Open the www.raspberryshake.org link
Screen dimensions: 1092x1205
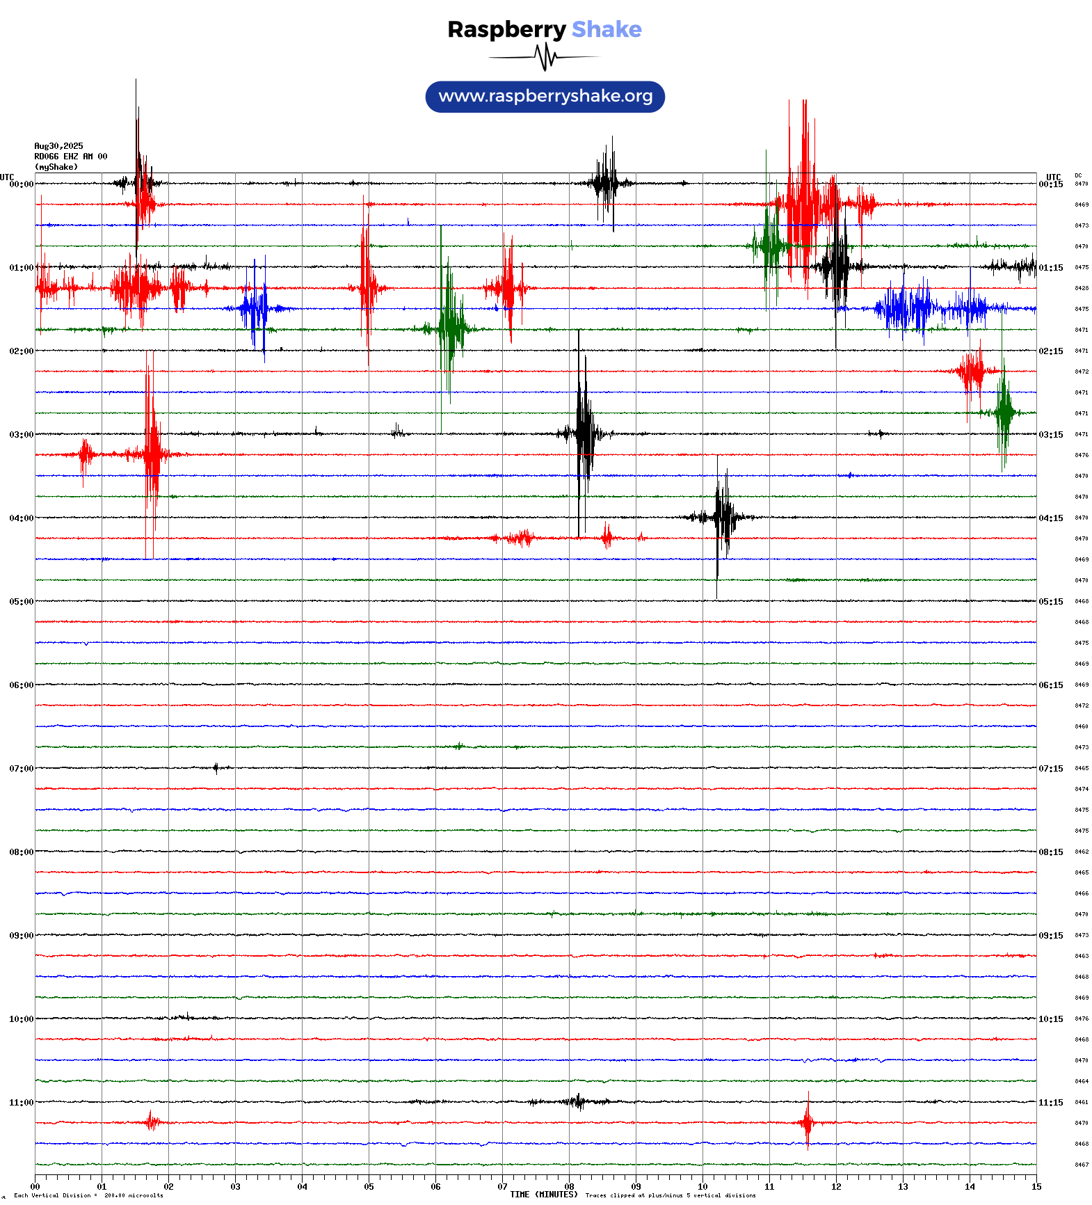click(x=545, y=97)
